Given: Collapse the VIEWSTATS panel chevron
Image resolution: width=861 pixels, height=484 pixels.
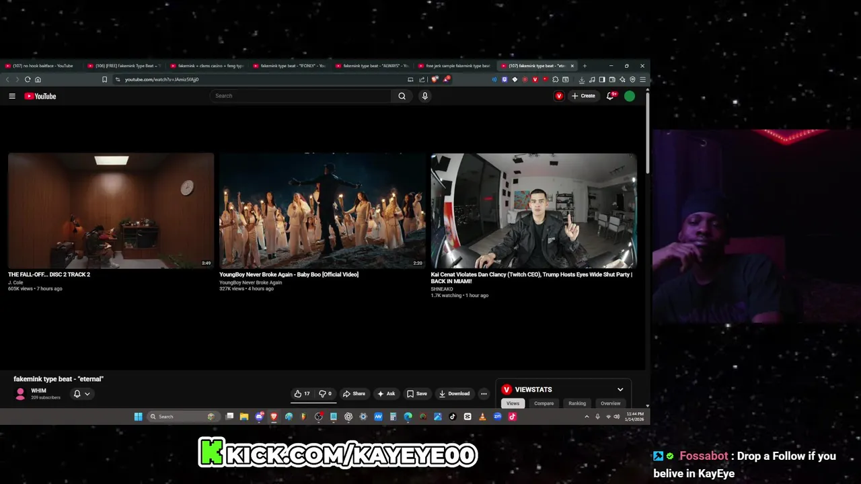Looking at the screenshot, I should (620, 389).
